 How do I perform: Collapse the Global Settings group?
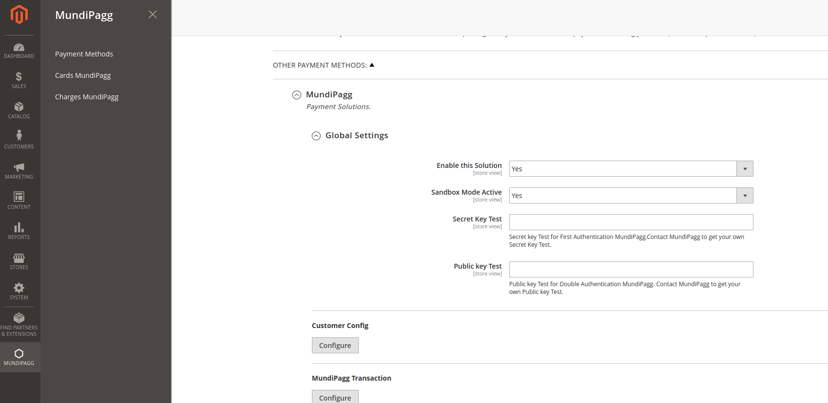[316, 136]
